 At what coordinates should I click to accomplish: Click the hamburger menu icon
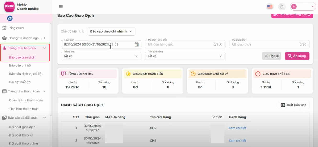[61, 7]
